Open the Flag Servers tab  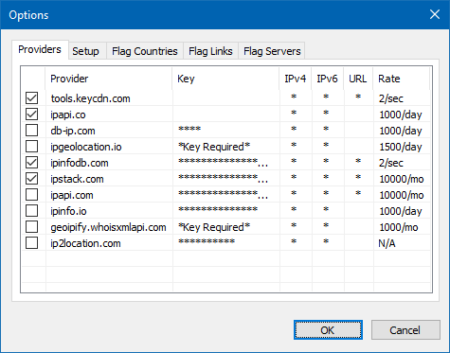point(272,51)
